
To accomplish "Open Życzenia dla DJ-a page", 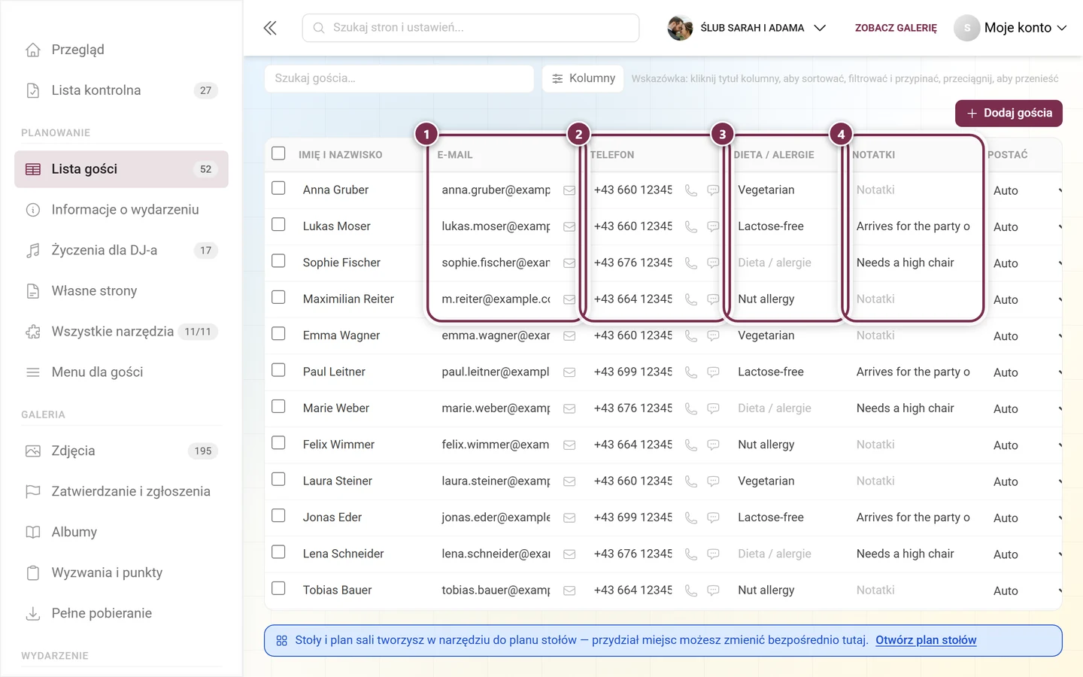I will [121, 250].
